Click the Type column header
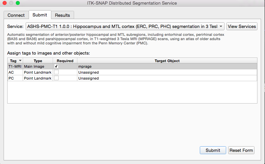 [38, 61]
